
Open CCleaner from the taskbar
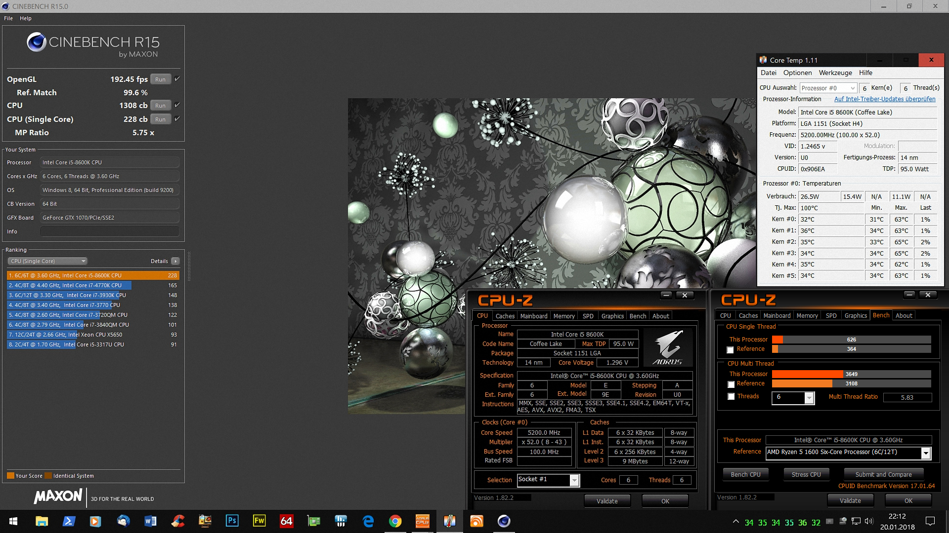pyautogui.click(x=177, y=521)
